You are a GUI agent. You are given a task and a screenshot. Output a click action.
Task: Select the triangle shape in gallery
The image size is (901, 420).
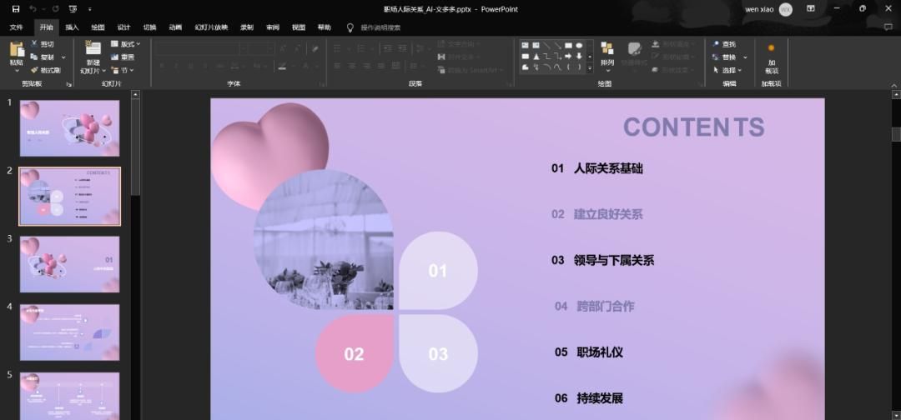click(536, 56)
